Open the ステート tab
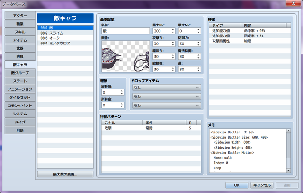Viewport: 303px width, 193px height. coord(20,81)
